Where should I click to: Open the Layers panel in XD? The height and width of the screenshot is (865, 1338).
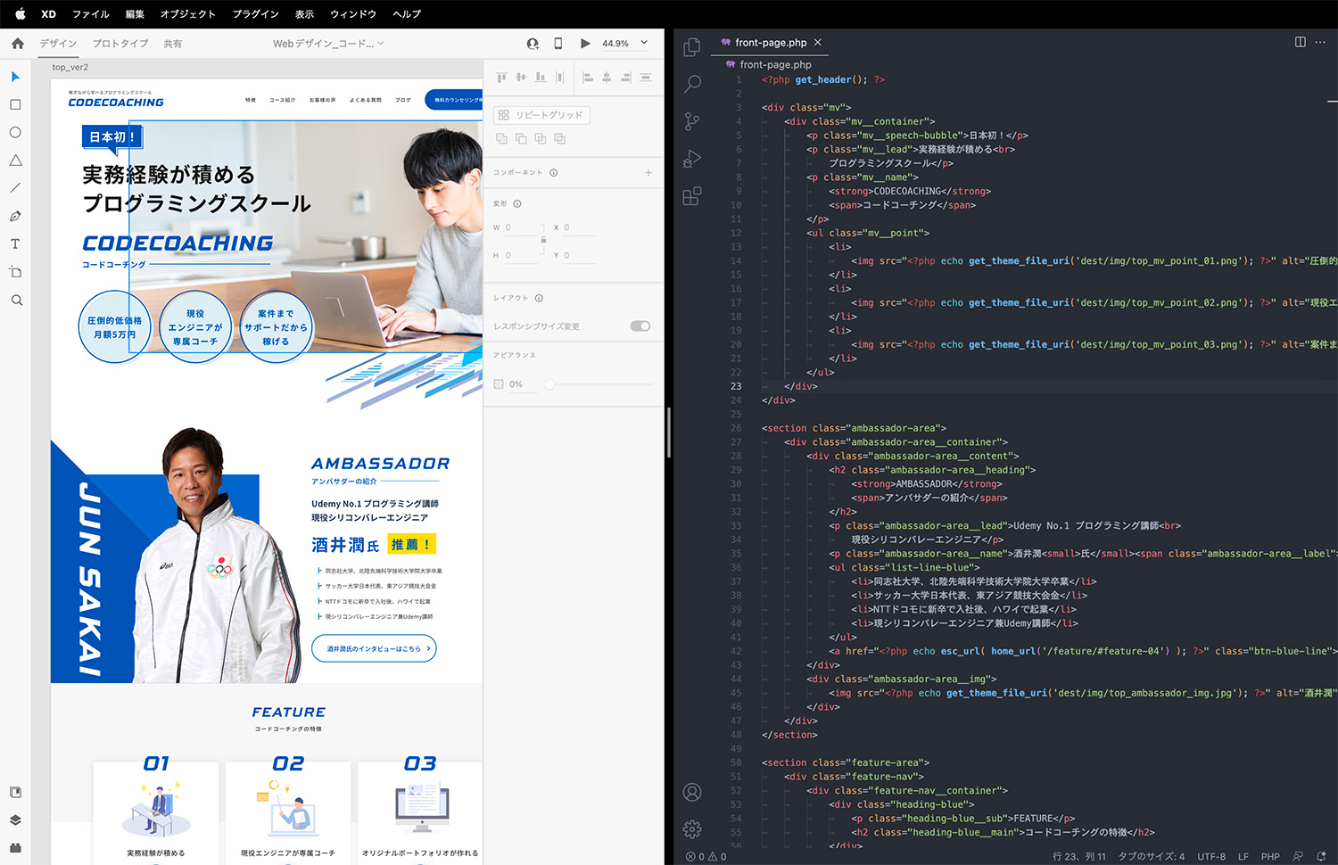coord(14,820)
